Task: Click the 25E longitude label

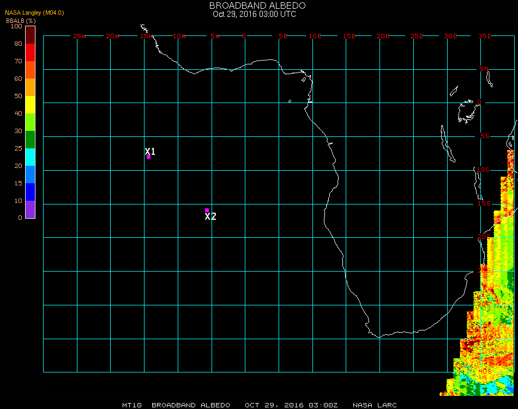Action: click(417, 36)
